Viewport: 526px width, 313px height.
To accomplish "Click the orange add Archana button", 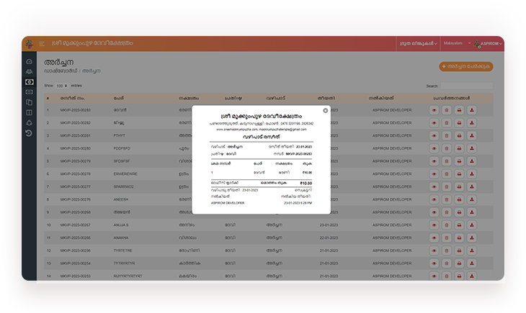I will coord(466,66).
